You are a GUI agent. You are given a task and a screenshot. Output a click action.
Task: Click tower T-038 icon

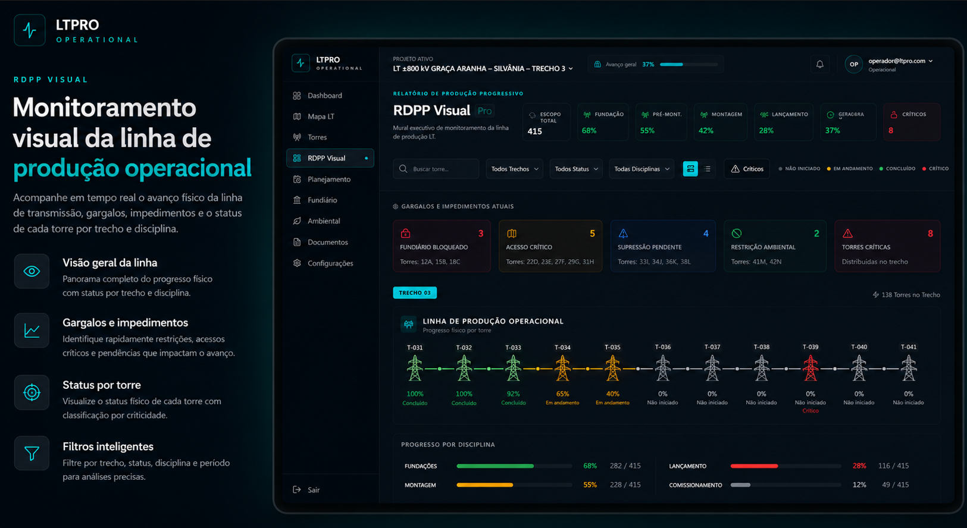point(761,368)
